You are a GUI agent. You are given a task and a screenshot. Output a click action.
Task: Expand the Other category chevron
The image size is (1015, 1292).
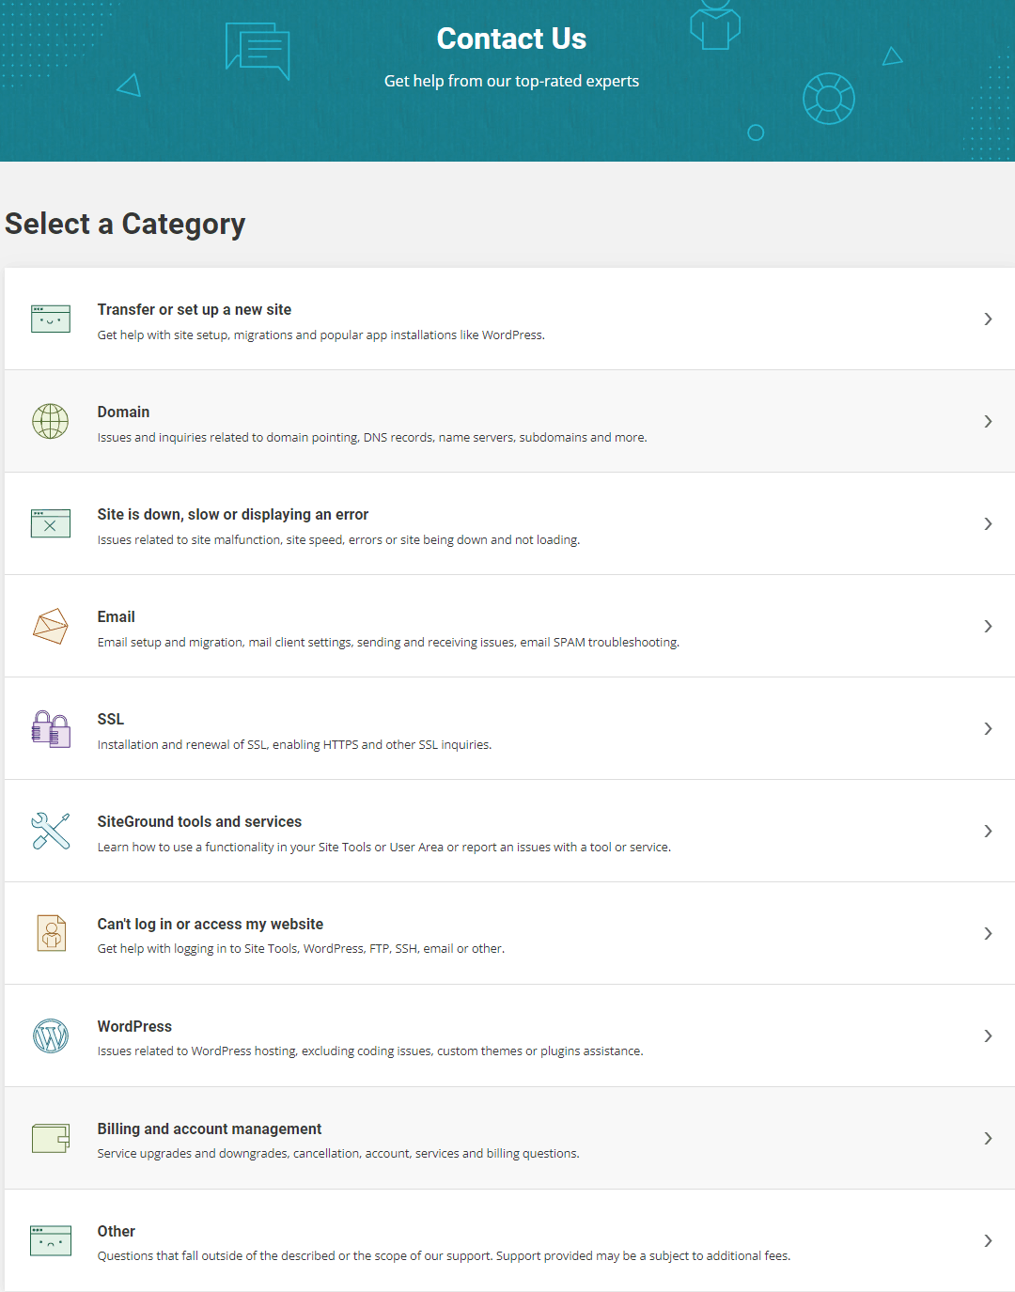(x=988, y=1240)
